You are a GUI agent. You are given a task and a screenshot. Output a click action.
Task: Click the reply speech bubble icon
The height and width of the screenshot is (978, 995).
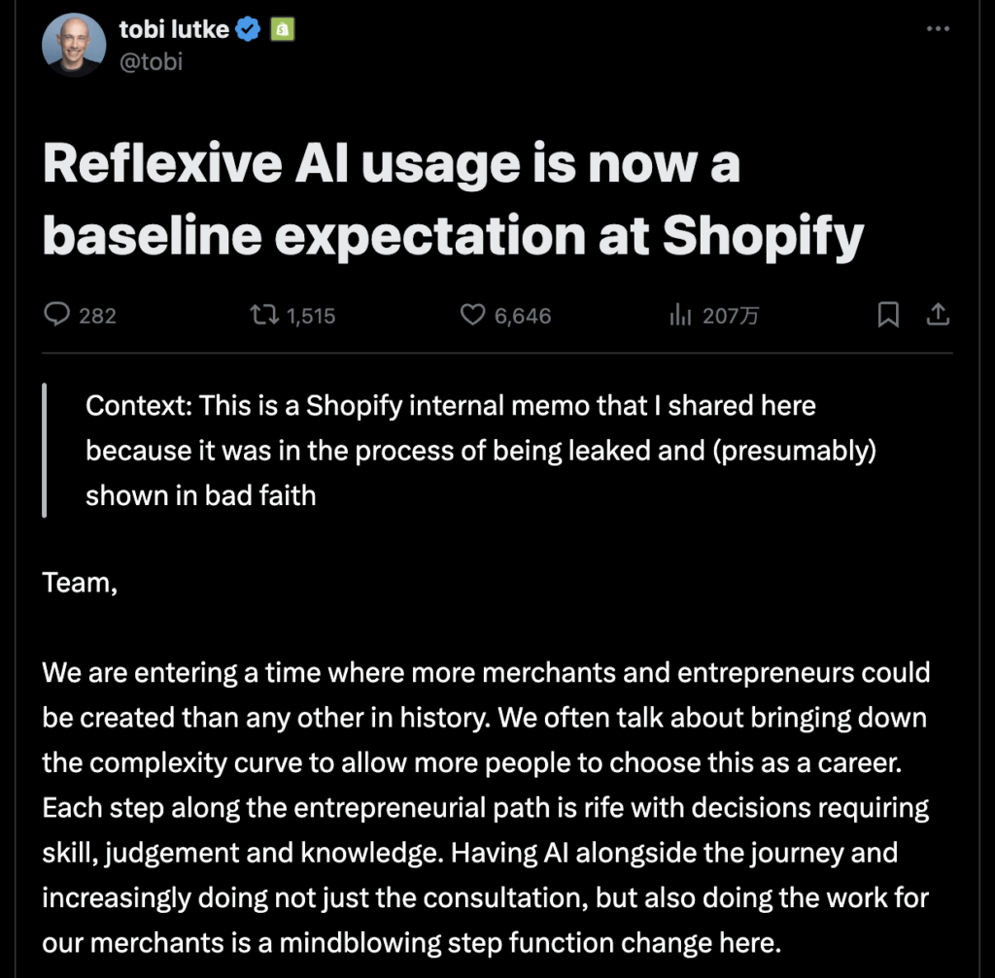56,314
